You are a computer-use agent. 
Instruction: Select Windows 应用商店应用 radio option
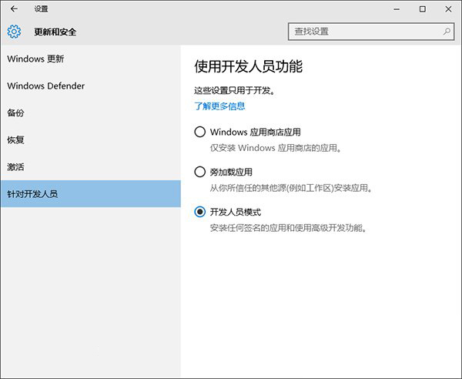200,132
